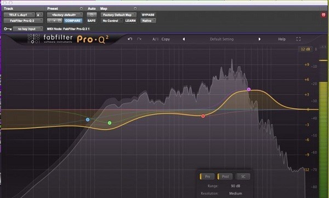Undo the last EQ change
This screenshot has width=329, height=198.
pos(130,39)
